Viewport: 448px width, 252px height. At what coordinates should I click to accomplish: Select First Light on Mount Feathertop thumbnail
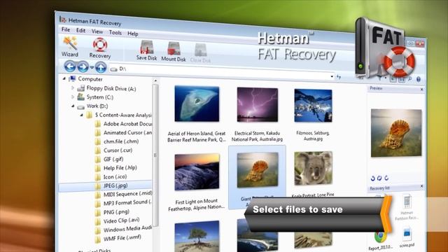197,172
